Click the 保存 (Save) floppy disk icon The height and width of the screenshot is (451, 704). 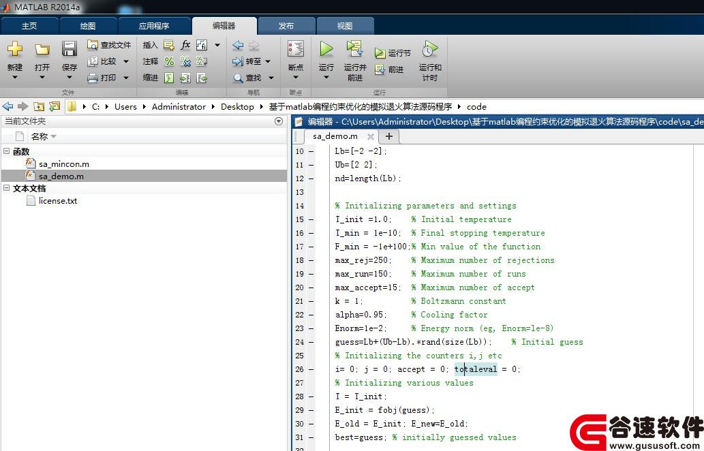click(70, 48)
